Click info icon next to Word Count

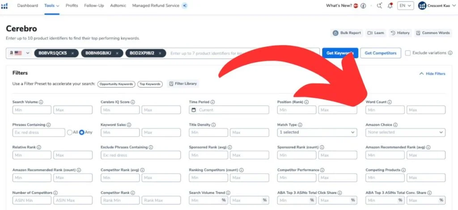(x=390, y=102)
